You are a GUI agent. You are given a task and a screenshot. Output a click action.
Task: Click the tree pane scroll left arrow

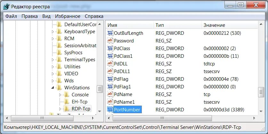7,118
